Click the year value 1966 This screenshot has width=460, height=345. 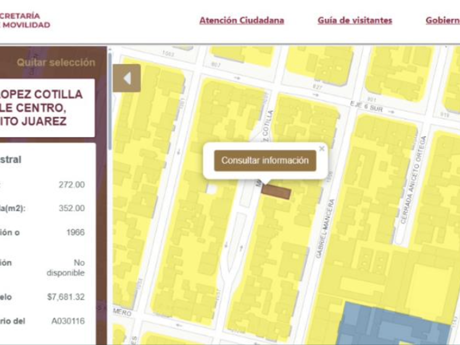point(76,232)
